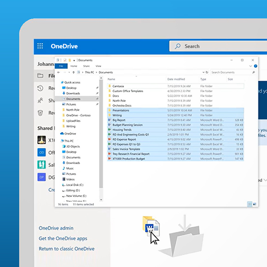Select RD Expenses Q1 to Q3 workbook
The height and width of the screenshot is (267, 267).
[175, 144]
